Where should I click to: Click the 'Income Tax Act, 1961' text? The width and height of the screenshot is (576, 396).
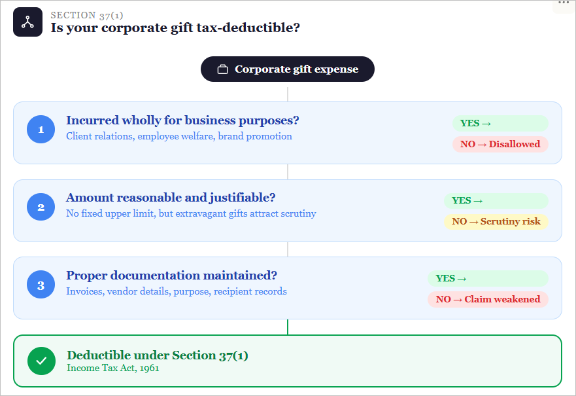coord(112,368)
